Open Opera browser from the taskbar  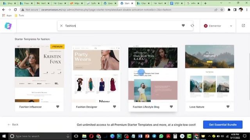[91, 136]
